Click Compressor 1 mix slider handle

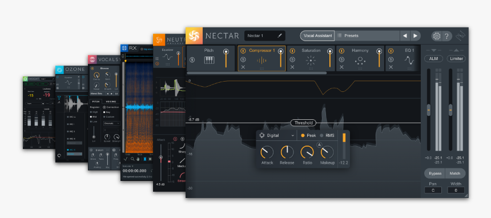coord(280,51)
